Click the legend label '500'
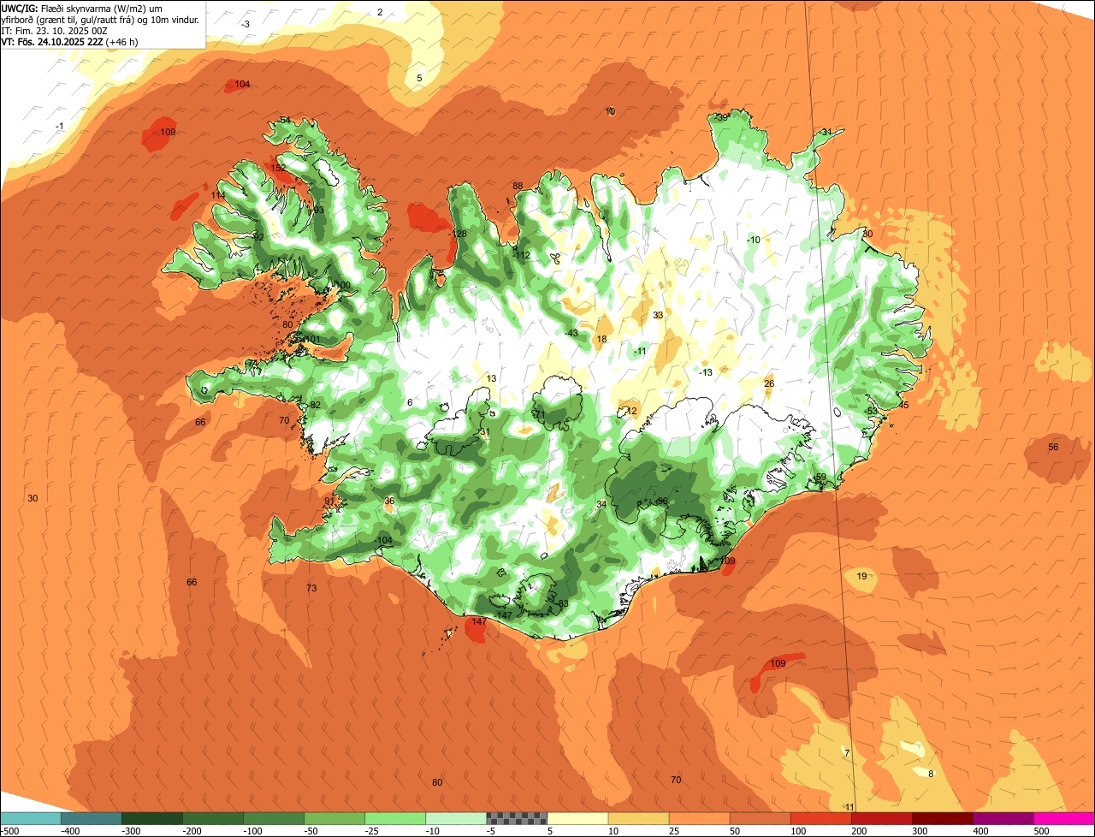 pos(1041,830)
